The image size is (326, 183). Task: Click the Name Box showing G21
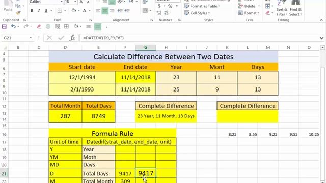click(15, 38)
